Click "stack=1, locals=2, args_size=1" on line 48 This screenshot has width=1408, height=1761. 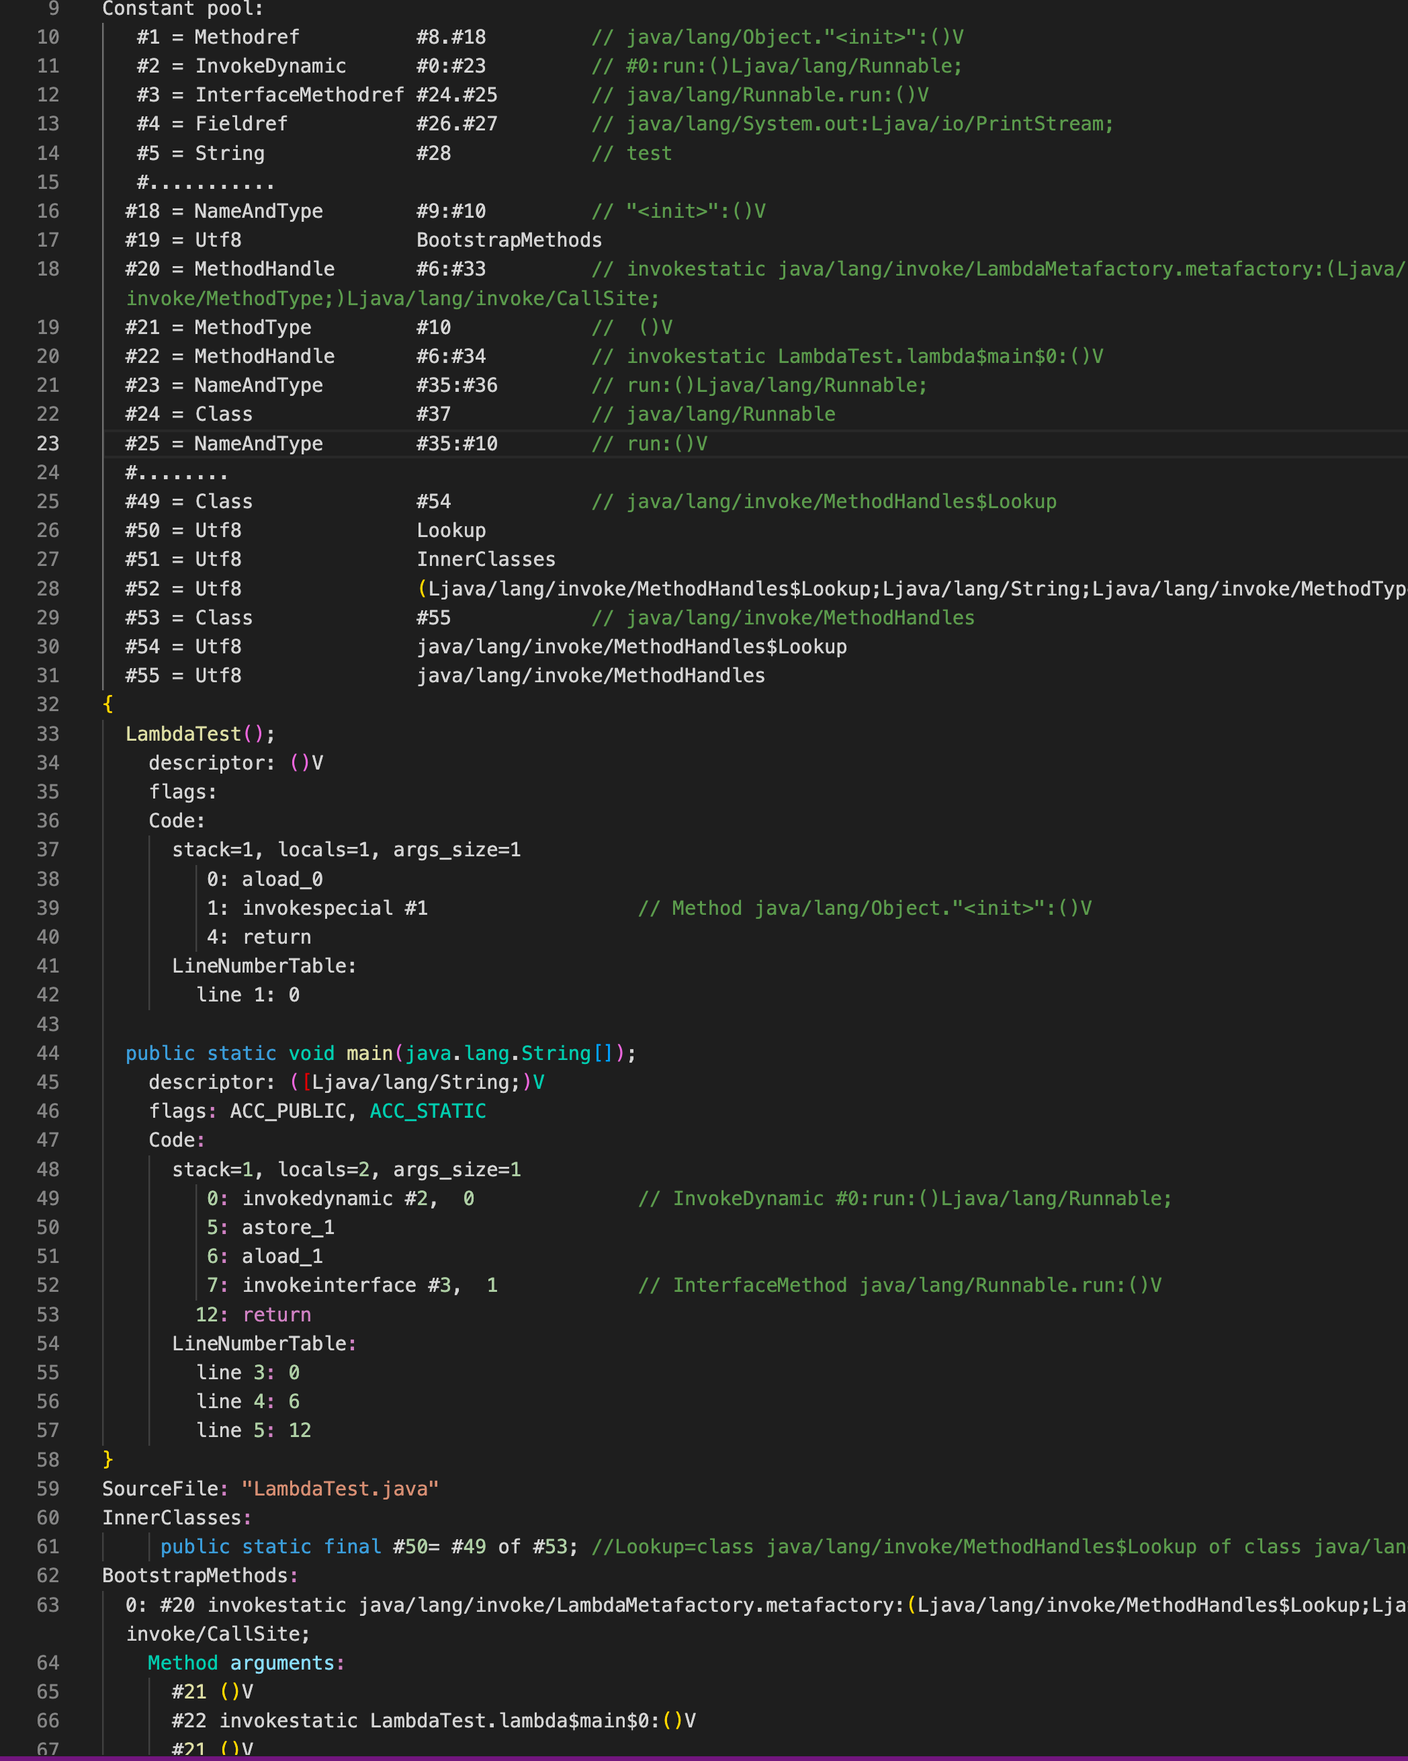pyautogui.click(x=346, y=1170)
